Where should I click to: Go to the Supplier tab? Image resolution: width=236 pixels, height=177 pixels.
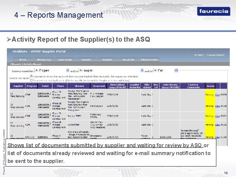[x=107, y=60]
